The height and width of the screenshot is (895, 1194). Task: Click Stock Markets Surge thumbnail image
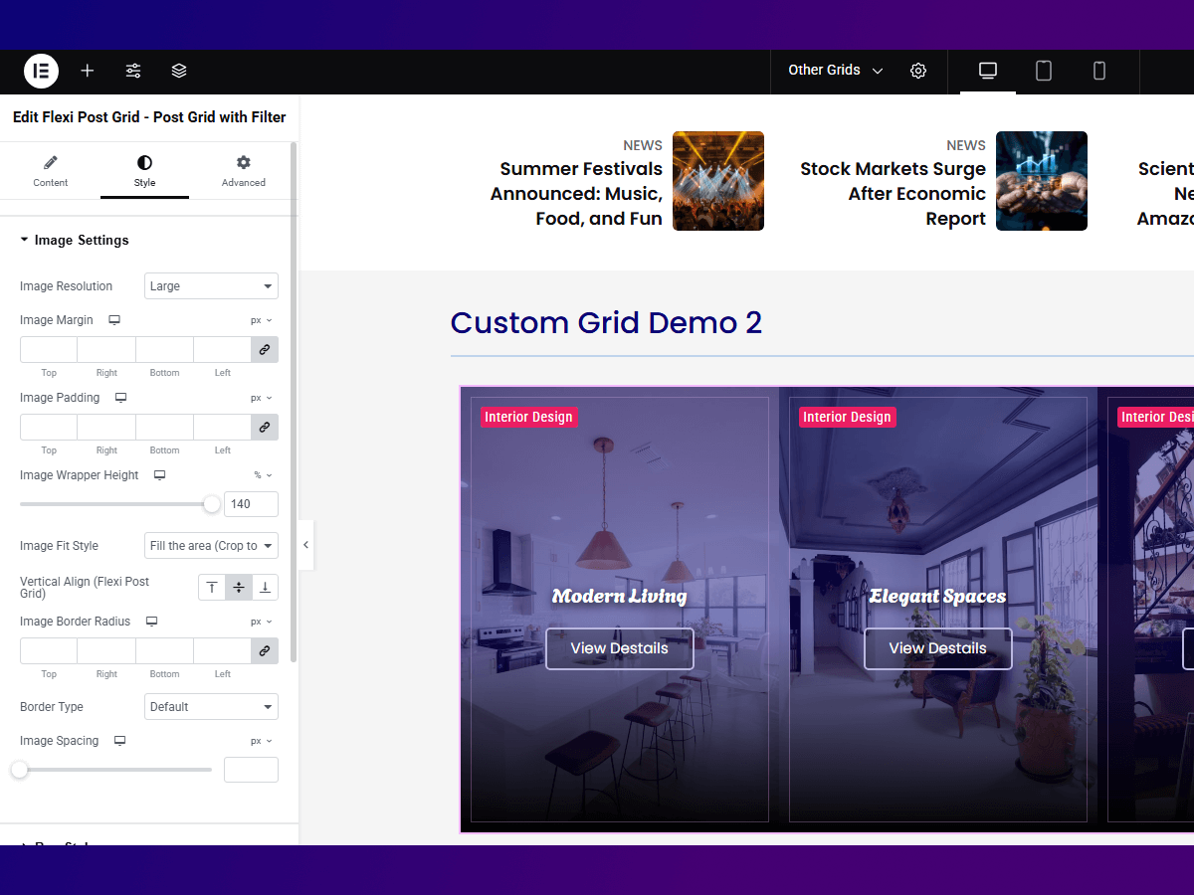pyautogui.click(x=1042, y=181)
